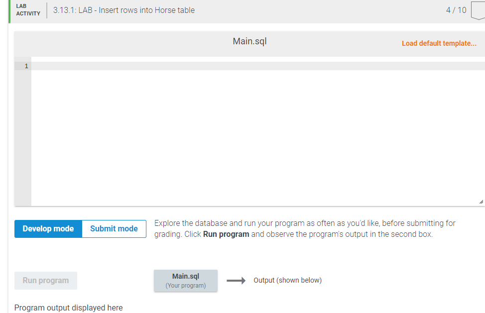Click the Your program subtitle

pos(185,285)
